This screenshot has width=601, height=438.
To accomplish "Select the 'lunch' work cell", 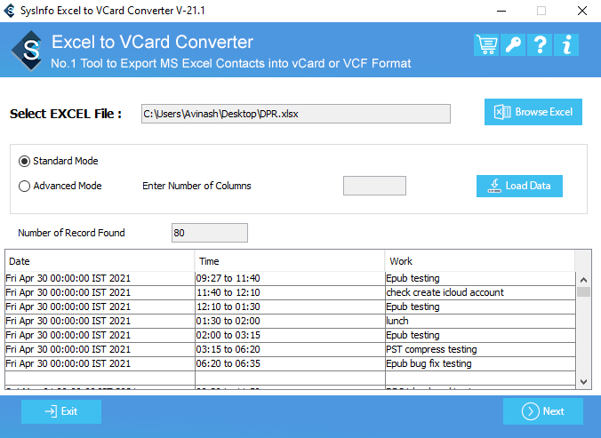I will pyautogui.click(x=480, y=321).
